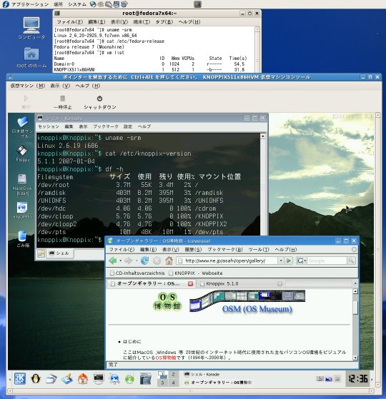Open the KNOPPIX desktop icon
386x399 pixels.
point(22,208)
